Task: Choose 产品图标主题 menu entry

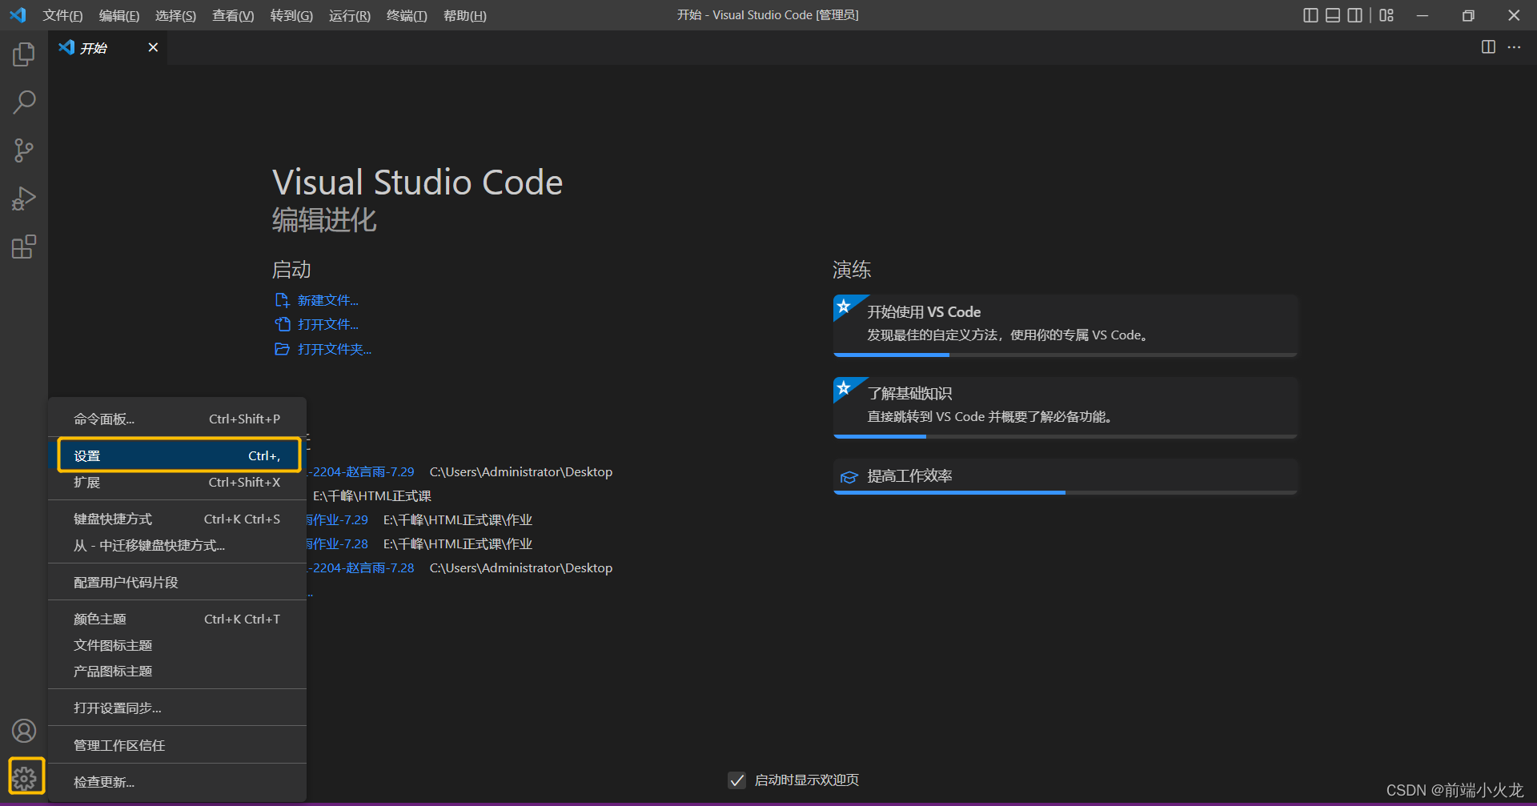Action: [177, 672]
